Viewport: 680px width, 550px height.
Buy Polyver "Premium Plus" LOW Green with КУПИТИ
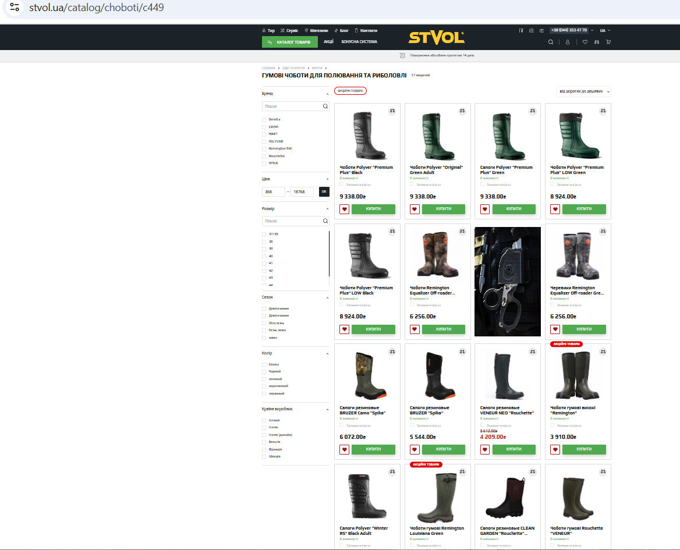click(584, 210)
